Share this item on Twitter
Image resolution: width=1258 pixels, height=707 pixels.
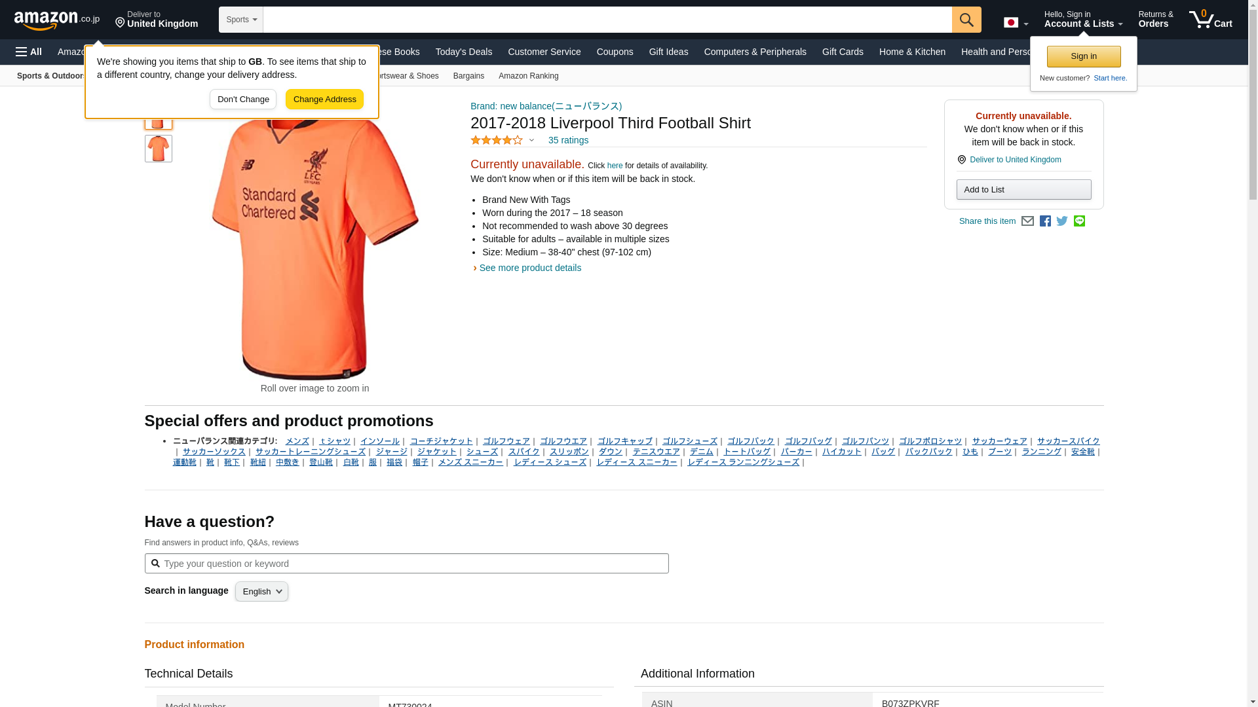click(1062, 221)
